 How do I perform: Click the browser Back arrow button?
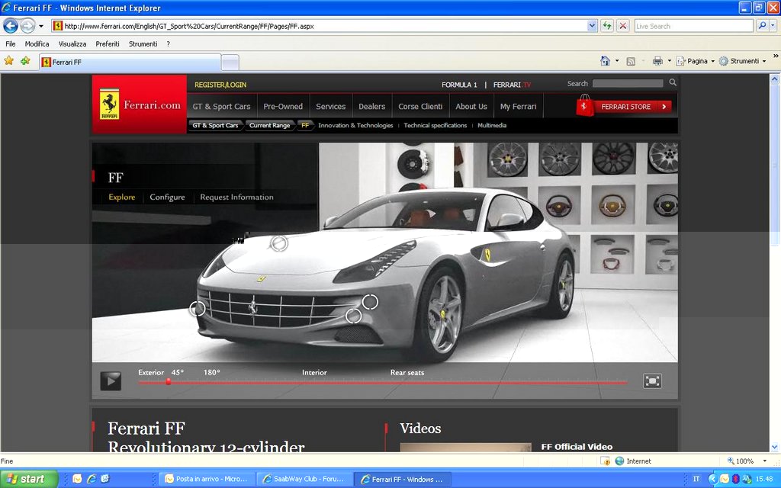click(x=11, y=25)
